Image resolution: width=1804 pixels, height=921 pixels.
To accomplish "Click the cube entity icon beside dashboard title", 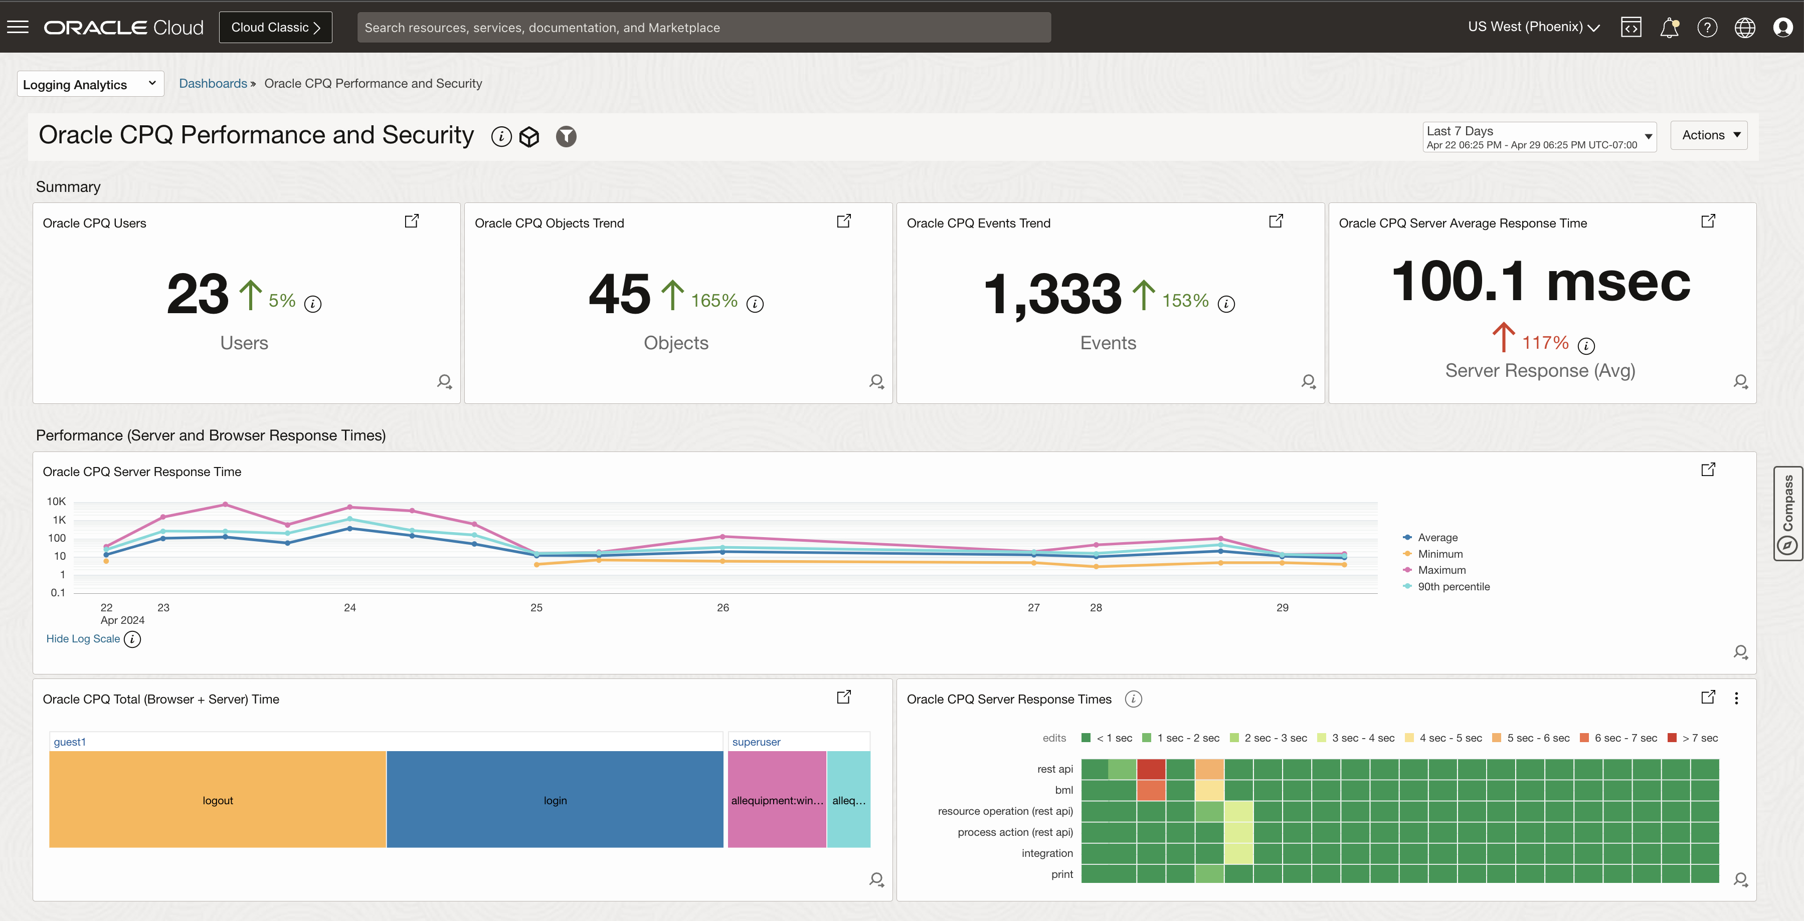I will [529, 136].
